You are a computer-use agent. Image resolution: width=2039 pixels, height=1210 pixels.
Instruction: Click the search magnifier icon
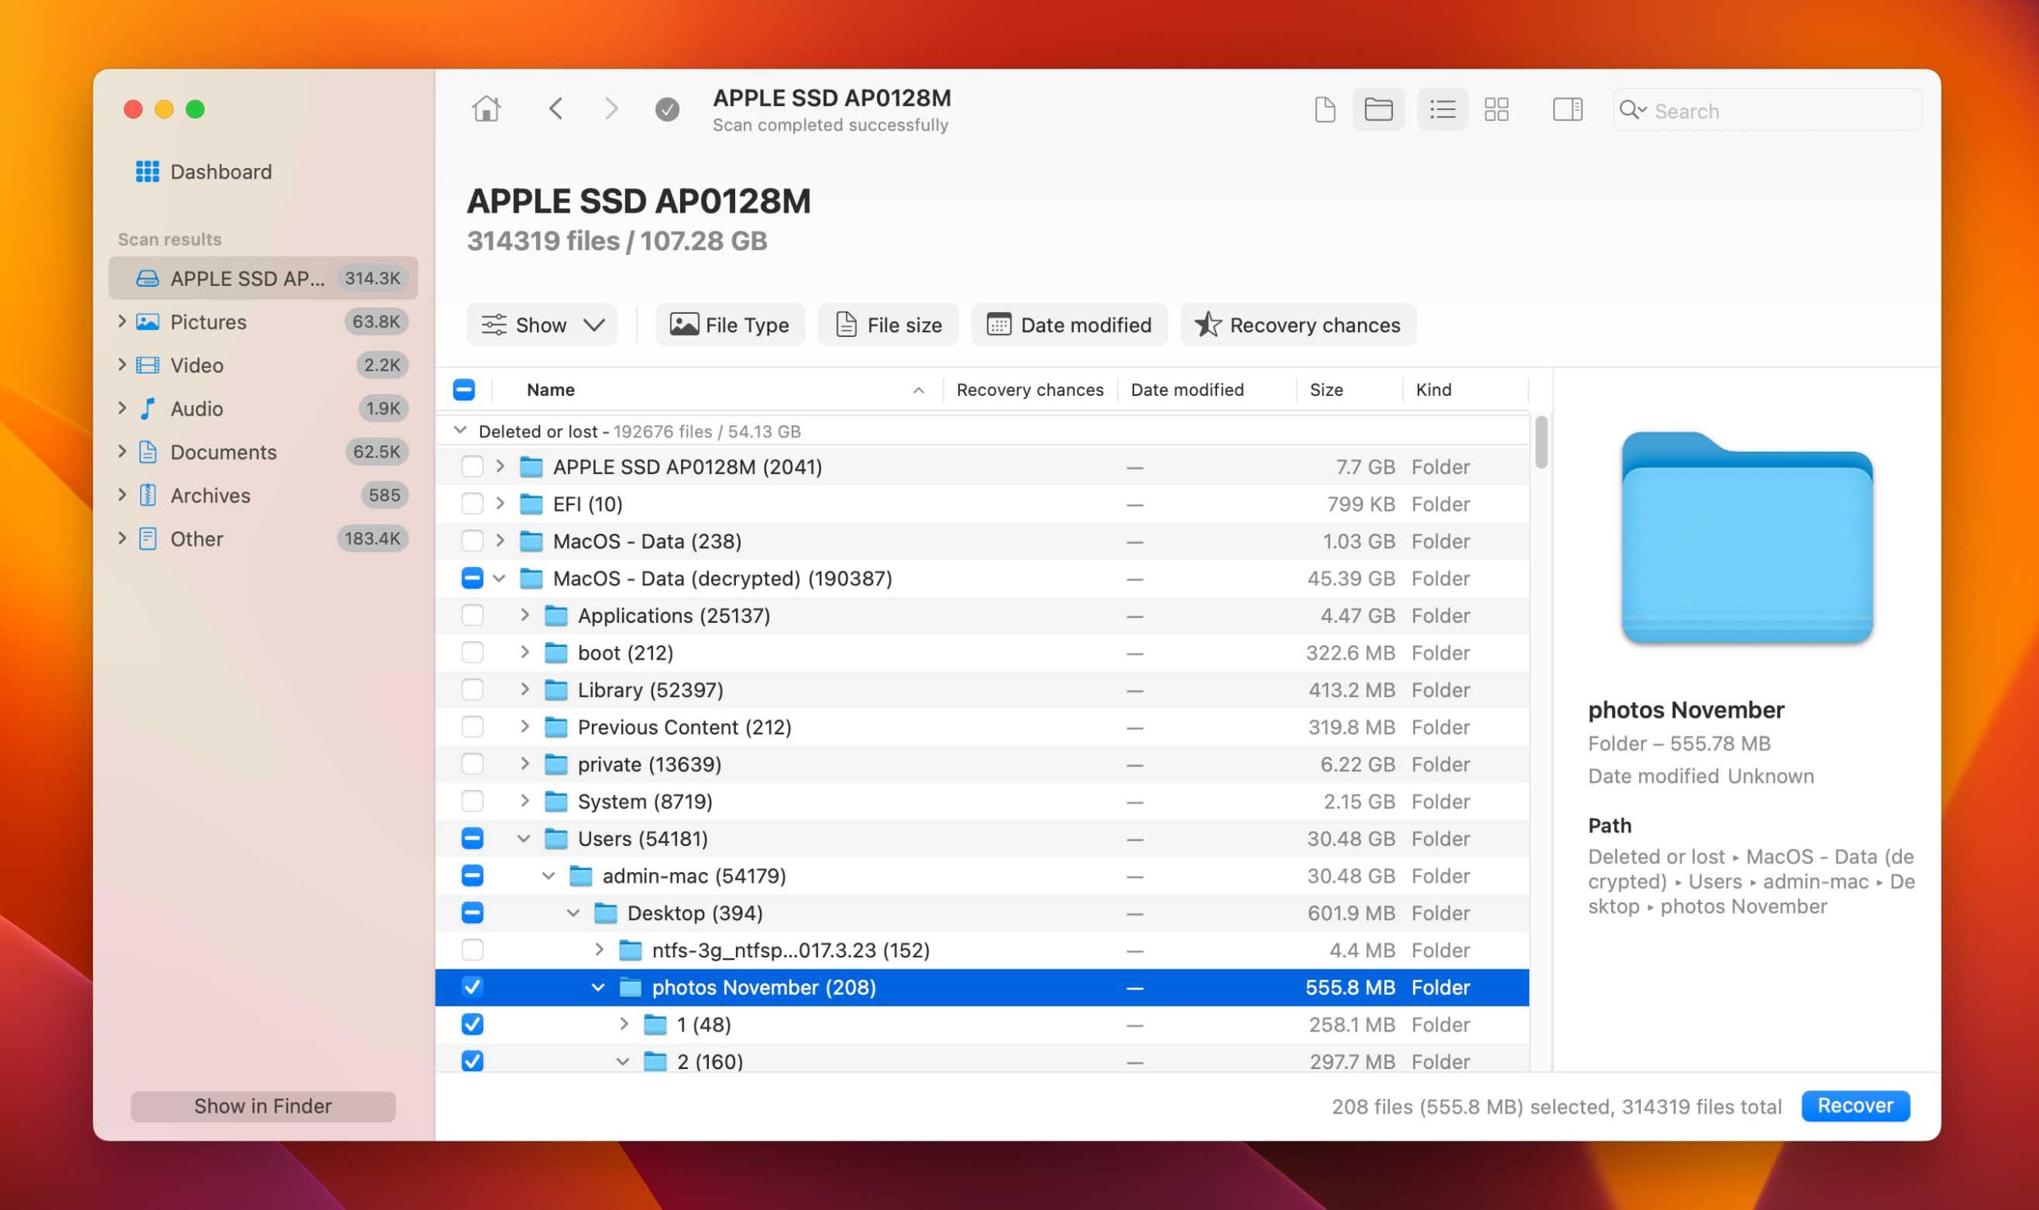click(1632, 110)
